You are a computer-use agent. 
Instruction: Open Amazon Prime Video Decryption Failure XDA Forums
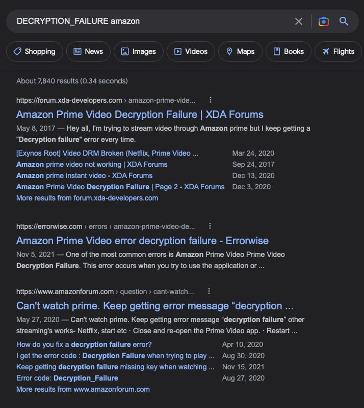pyautogui.click(x=140, y=114)
